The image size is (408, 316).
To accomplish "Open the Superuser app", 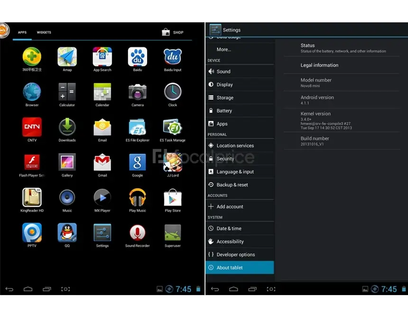I will (x=173, y=232).
